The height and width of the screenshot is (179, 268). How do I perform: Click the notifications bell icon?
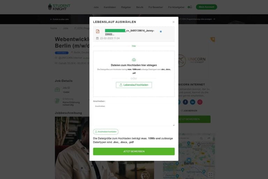(x=191, y=7)
